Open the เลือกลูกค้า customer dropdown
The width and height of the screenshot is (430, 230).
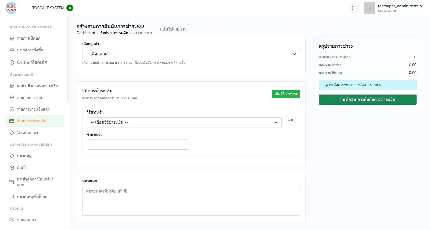(191, 54)
